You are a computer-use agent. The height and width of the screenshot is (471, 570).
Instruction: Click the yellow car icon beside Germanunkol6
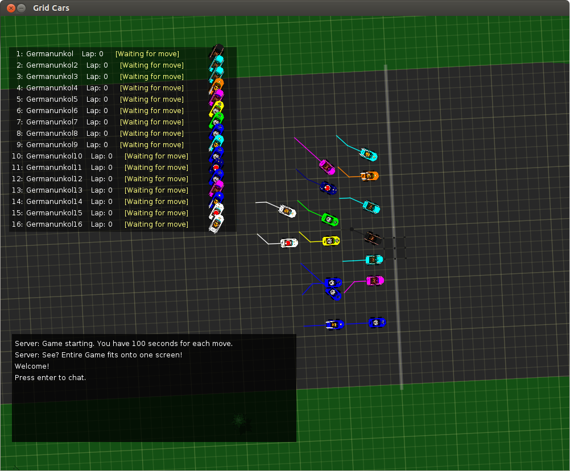coord(217,108)
